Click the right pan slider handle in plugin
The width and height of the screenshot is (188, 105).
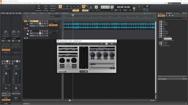(x=112, y=68)
